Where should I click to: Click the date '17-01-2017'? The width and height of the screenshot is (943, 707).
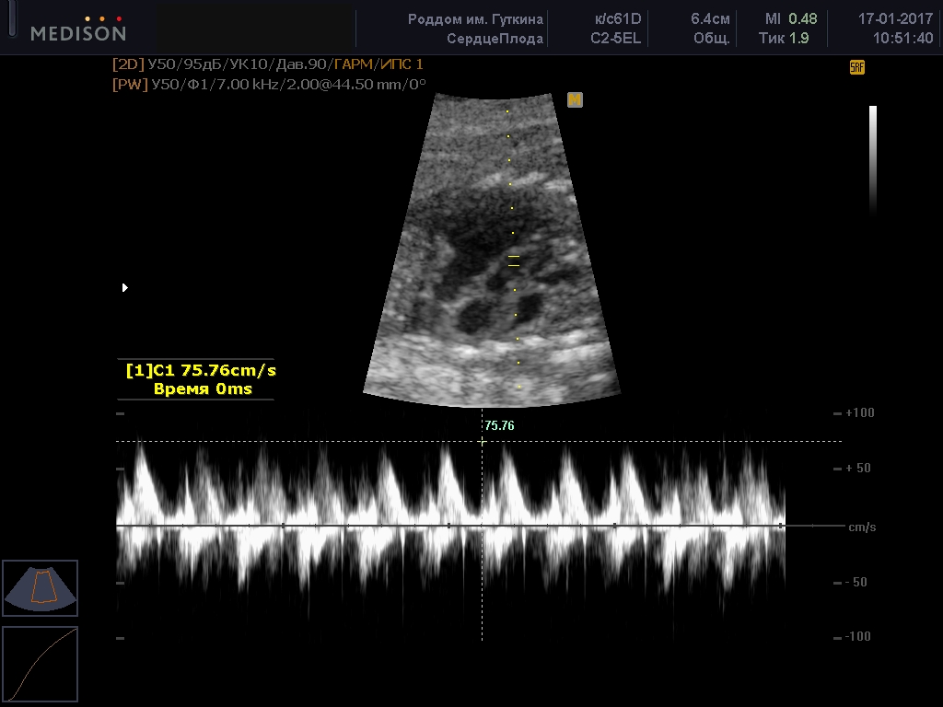pos(895,19)
